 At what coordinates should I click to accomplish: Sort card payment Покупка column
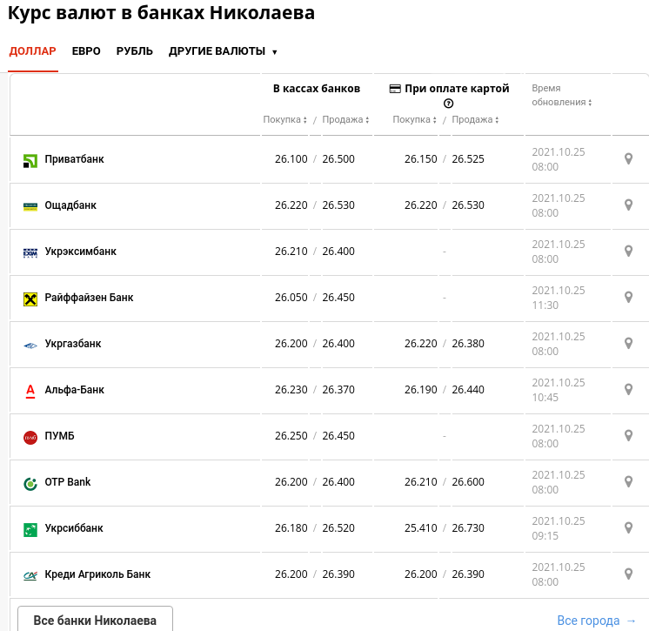414,119
